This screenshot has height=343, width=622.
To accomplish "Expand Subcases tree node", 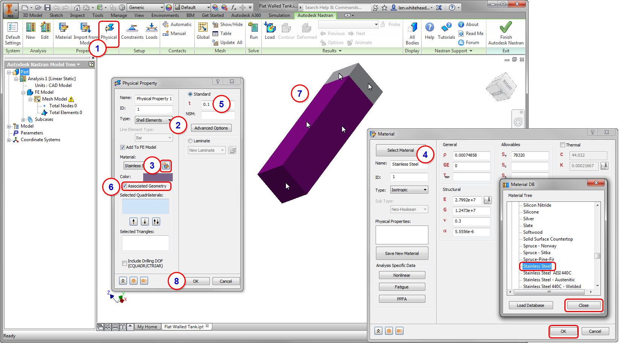I will pos(23,120).
